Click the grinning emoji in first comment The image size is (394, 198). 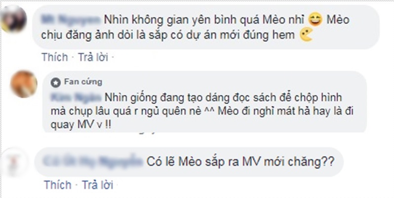click(x=315, y=20)
